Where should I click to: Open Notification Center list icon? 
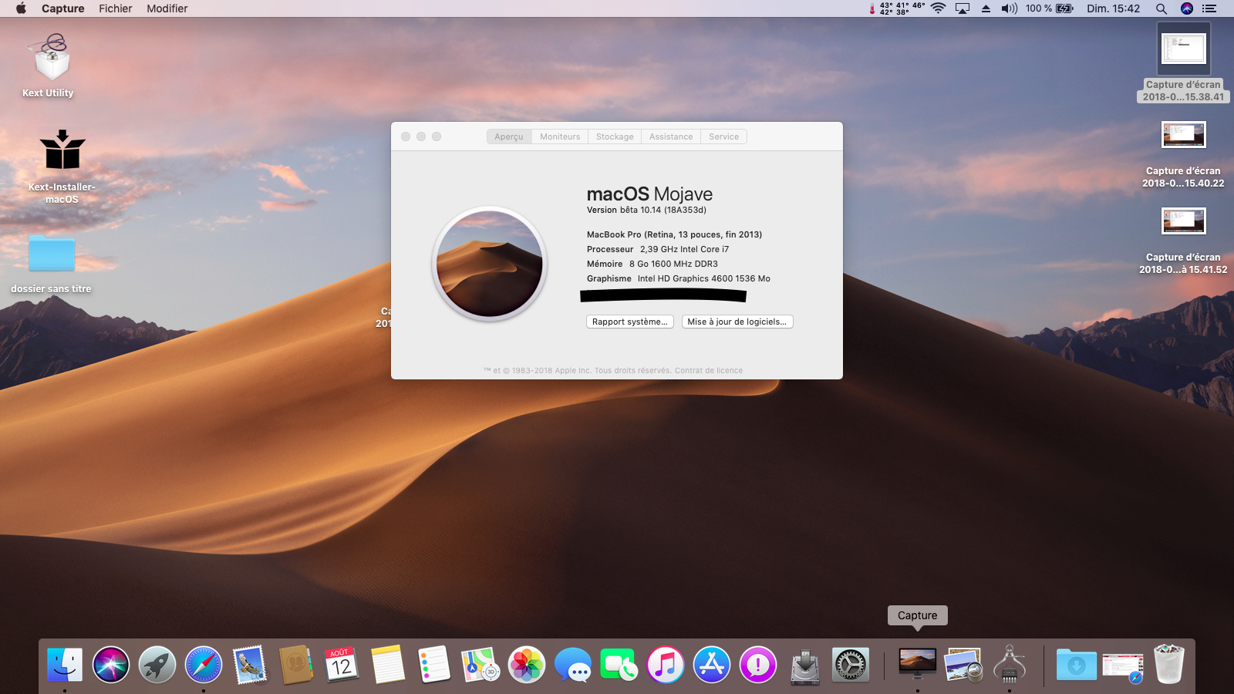pyautogui.click(x=1210, y=8)
